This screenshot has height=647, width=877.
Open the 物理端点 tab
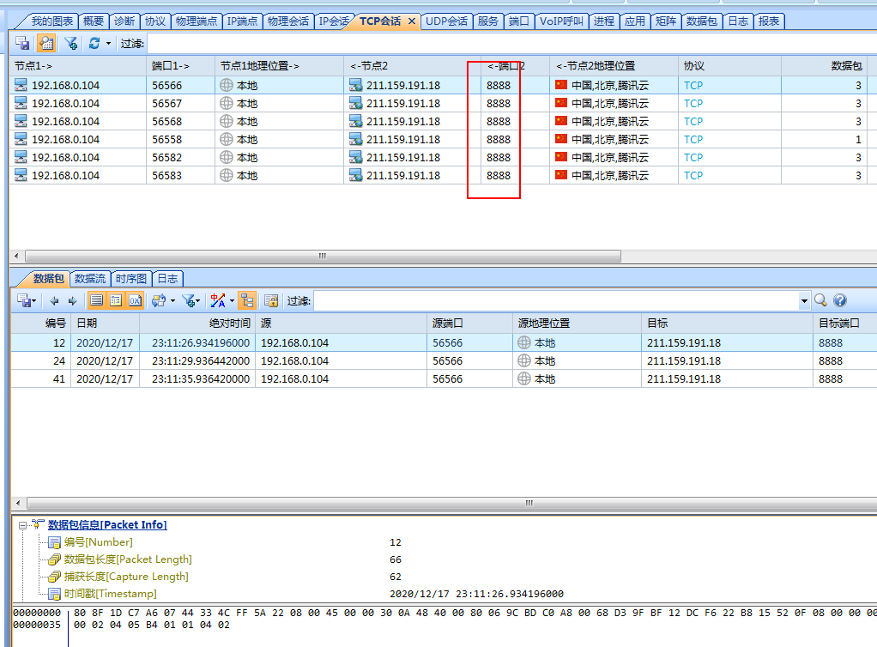click(197, 21)
